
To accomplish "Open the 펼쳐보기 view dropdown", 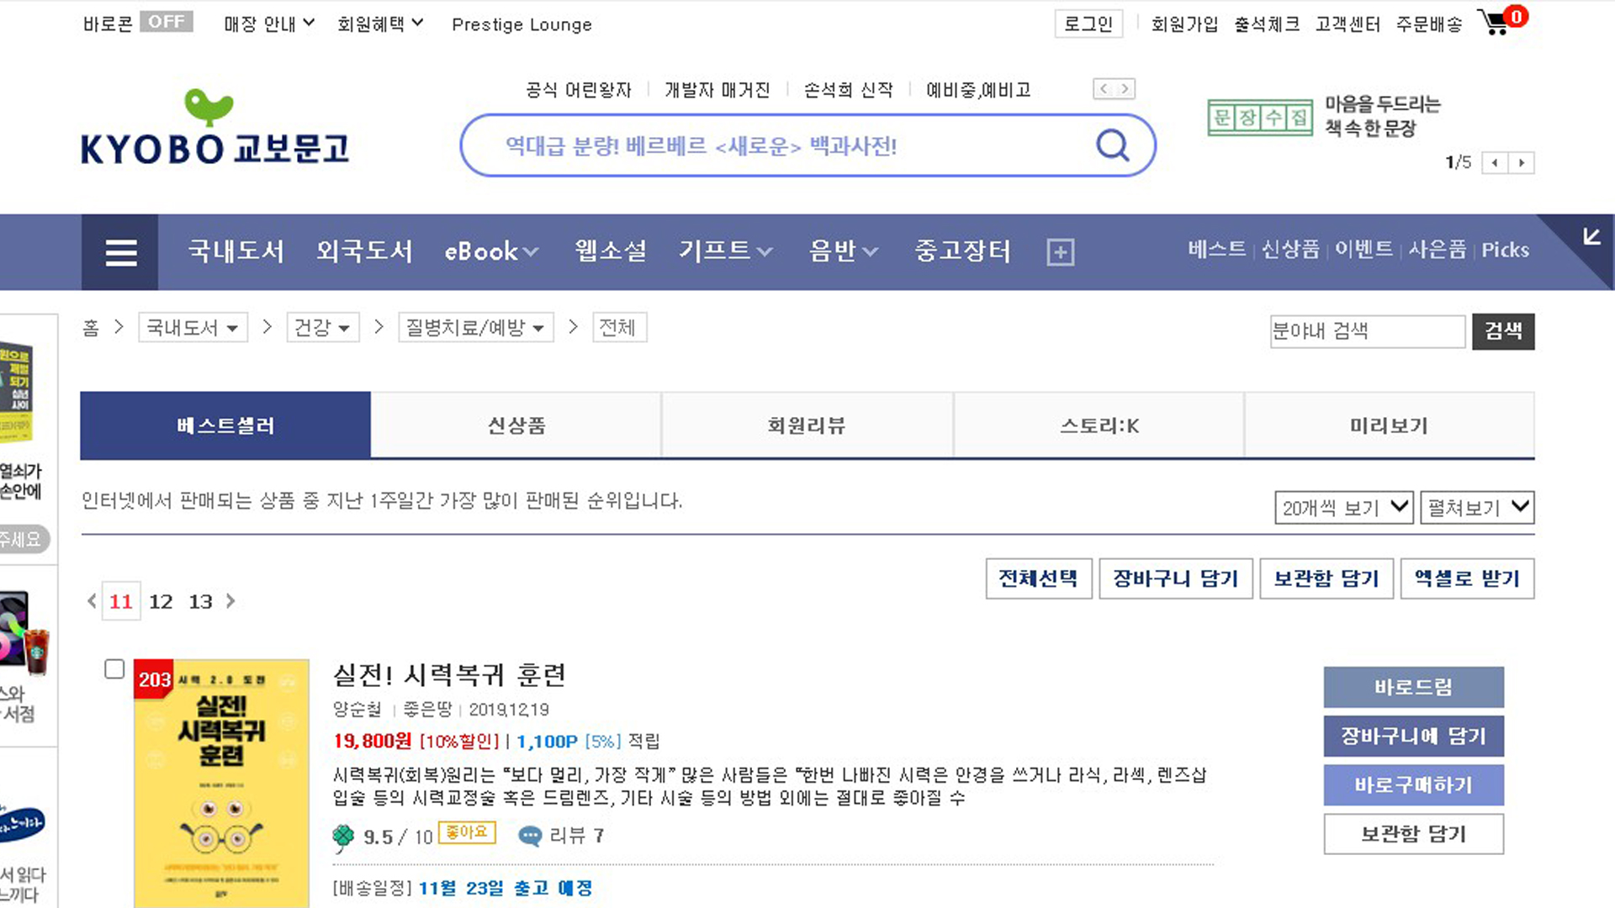I will pyautogui.click(x=1477, y=507).
